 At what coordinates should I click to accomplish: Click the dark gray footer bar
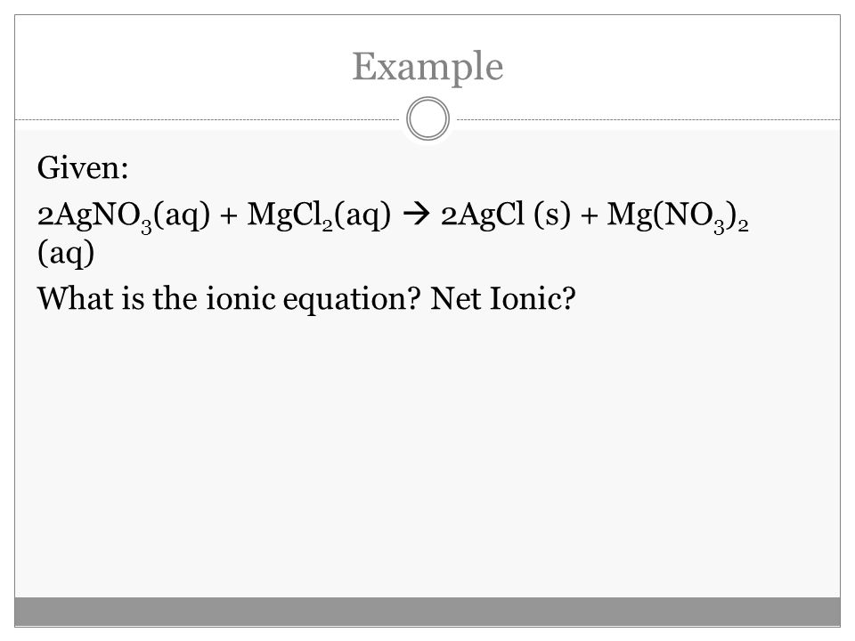click(x=427, y=612)
